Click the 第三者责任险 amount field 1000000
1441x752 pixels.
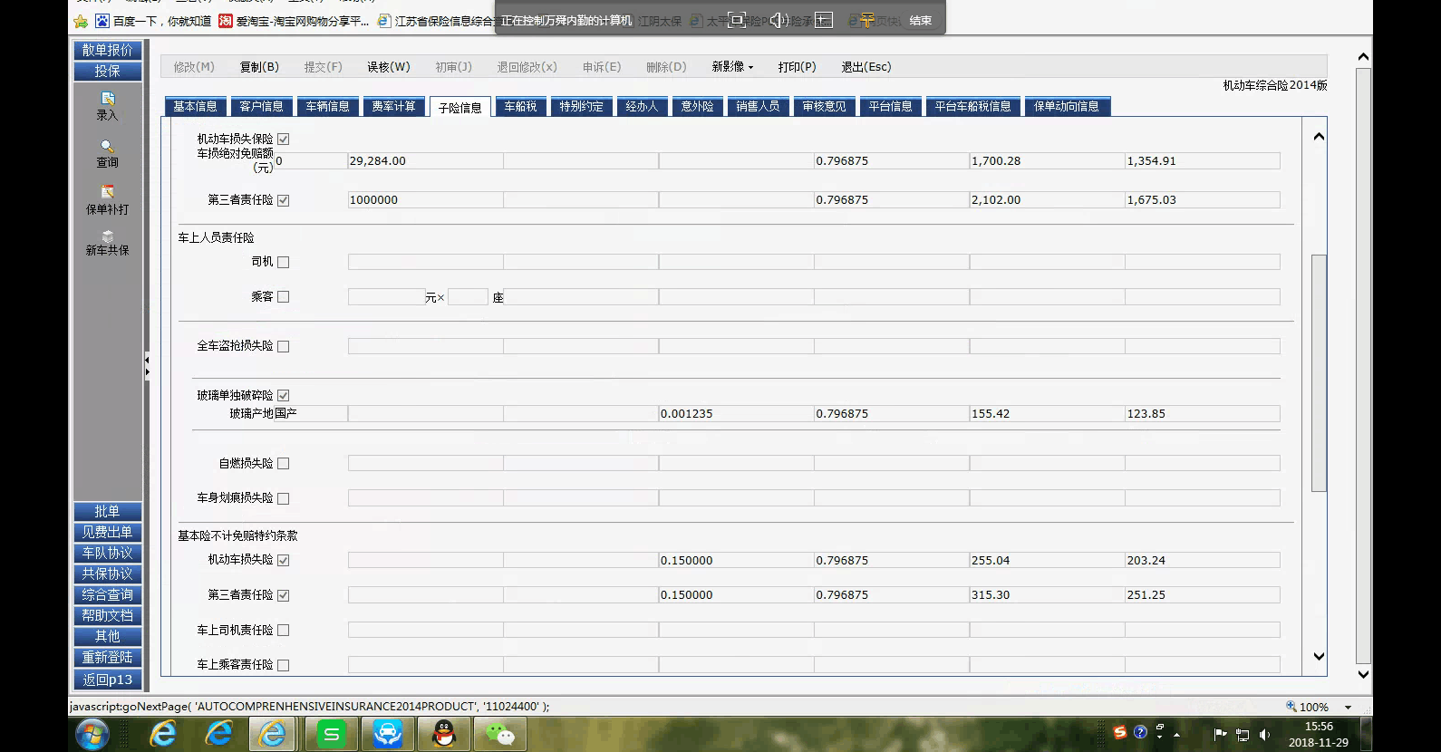[425, 200]
